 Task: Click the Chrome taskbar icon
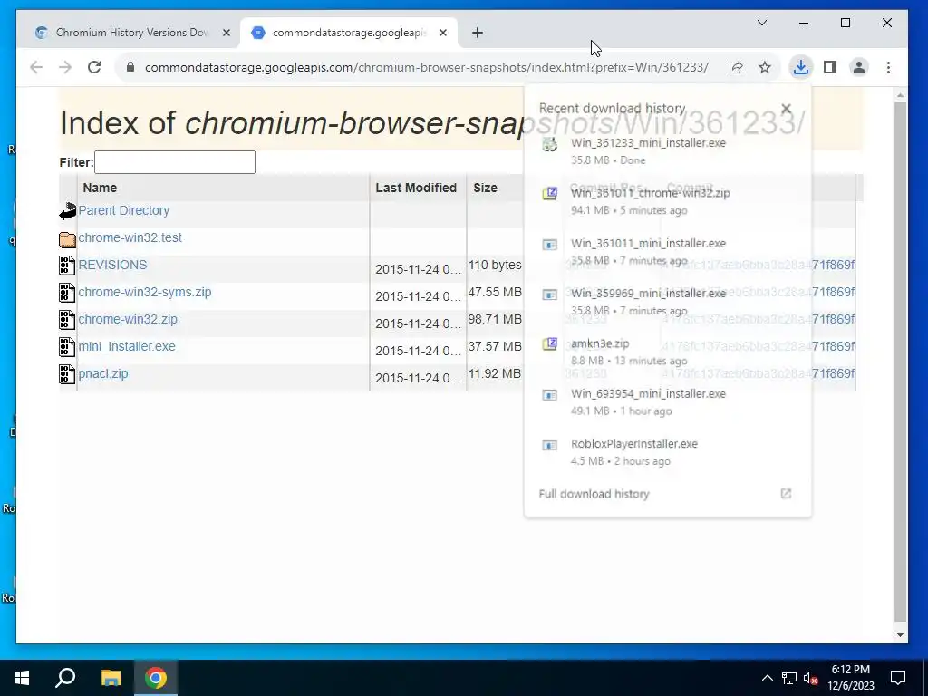click(x=156, y=678)
